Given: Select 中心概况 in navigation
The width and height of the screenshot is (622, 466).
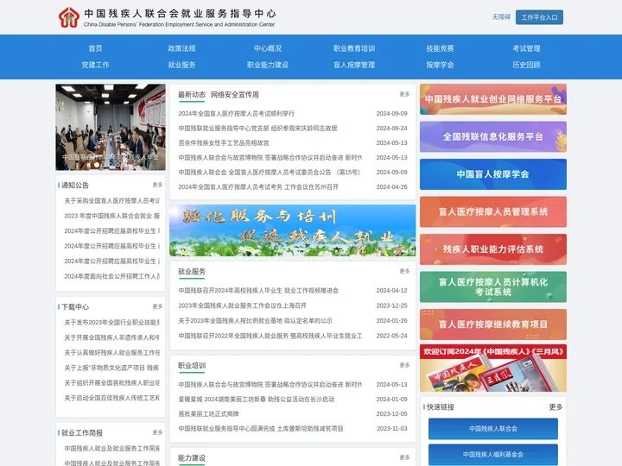Looking at the screenshot, I should [x=268, y=48].
